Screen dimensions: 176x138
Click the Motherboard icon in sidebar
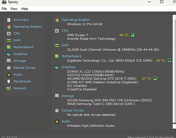pos(9,47)
